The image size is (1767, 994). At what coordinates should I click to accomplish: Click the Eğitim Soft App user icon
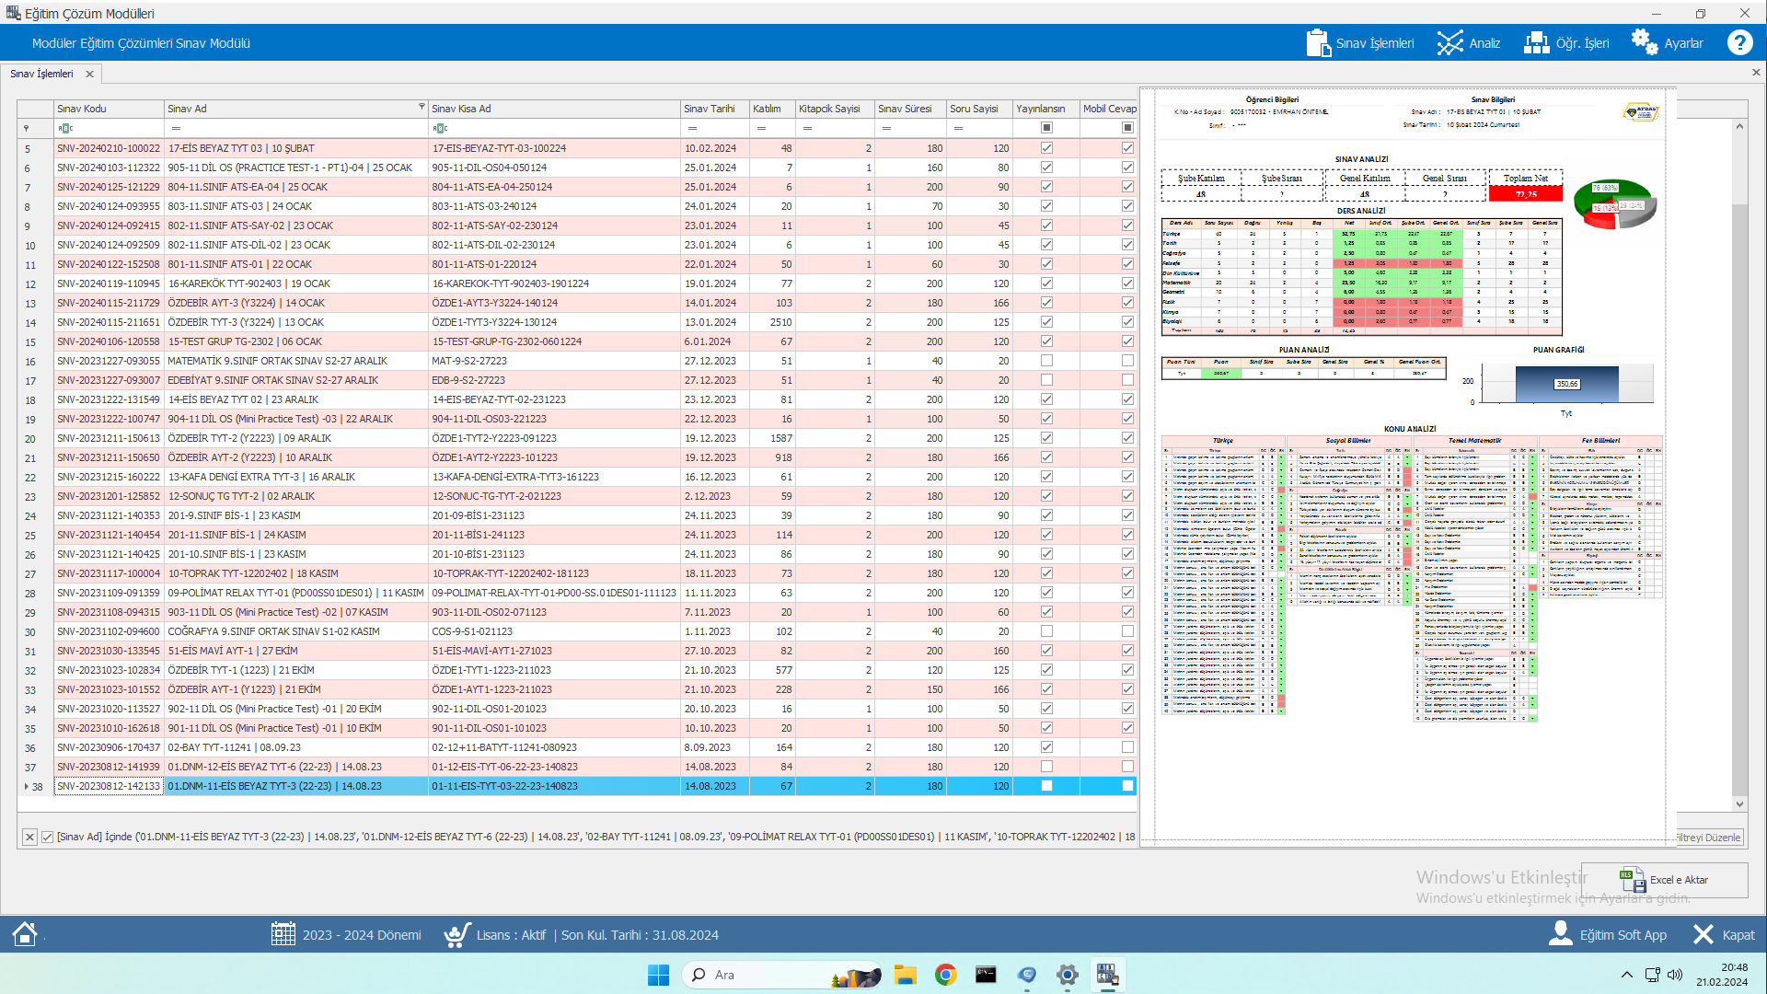pos(1561,934)
